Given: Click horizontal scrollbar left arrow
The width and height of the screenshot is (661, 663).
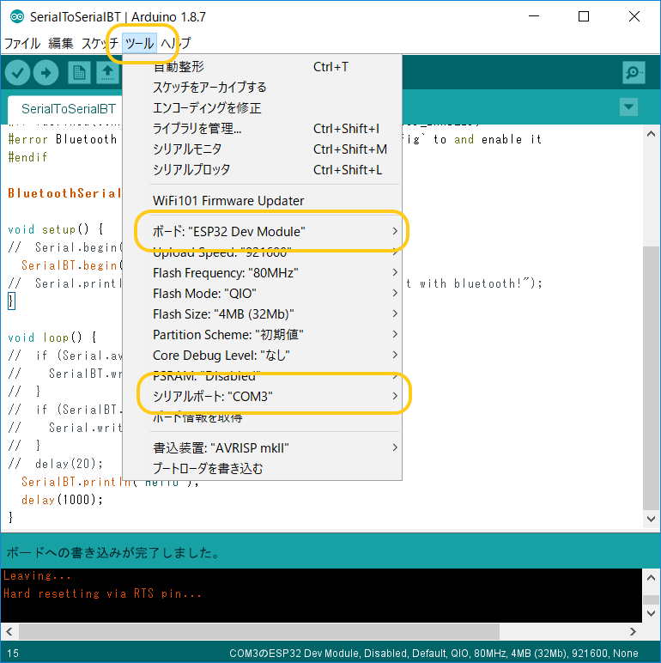Looking at the screenshot, I should (9, 632).
